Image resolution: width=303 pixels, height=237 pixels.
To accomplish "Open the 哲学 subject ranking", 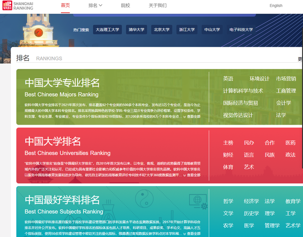I will click(x=228, y=201).
